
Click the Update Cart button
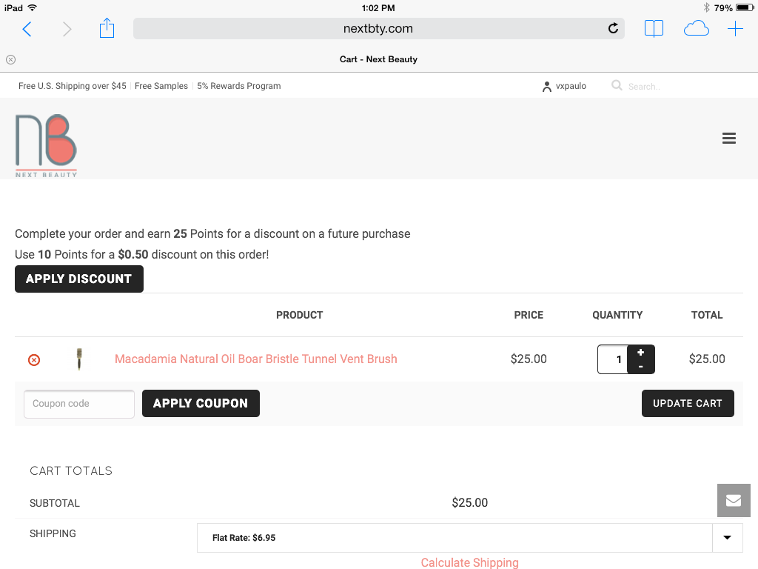coord(688,403)
